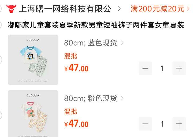This screenshot has width=193, height=137.
Task: Edit quantity field of the blue outfit
Action: coord(162,68)
